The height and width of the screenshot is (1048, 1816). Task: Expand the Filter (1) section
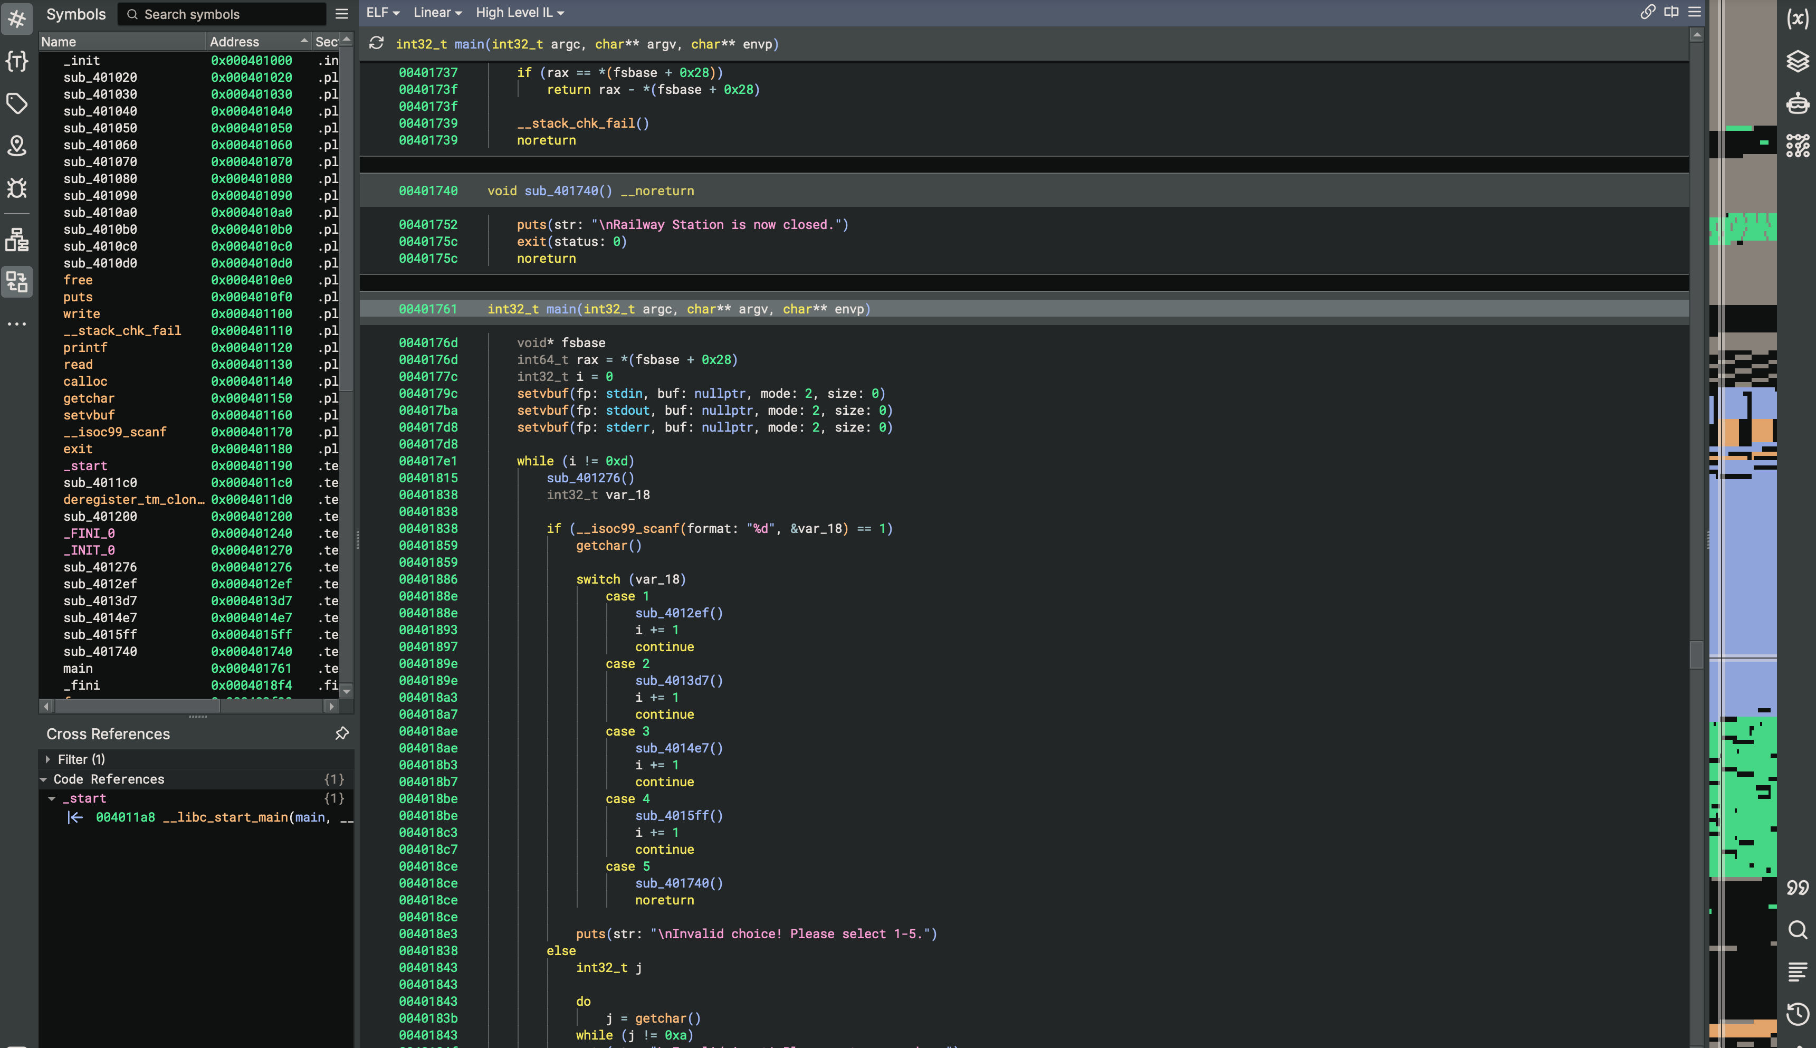(x=47, y=759)
